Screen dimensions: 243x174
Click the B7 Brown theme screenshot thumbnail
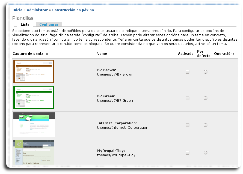[x=34, y=71]
